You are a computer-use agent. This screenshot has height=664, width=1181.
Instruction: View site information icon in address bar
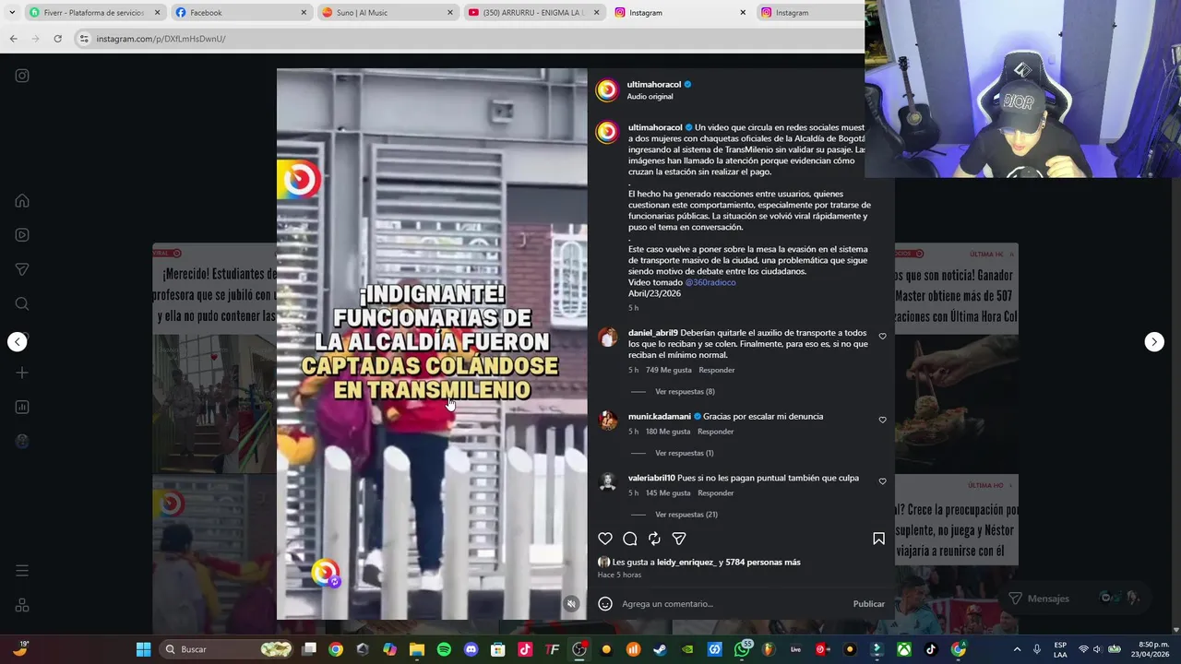84,39
